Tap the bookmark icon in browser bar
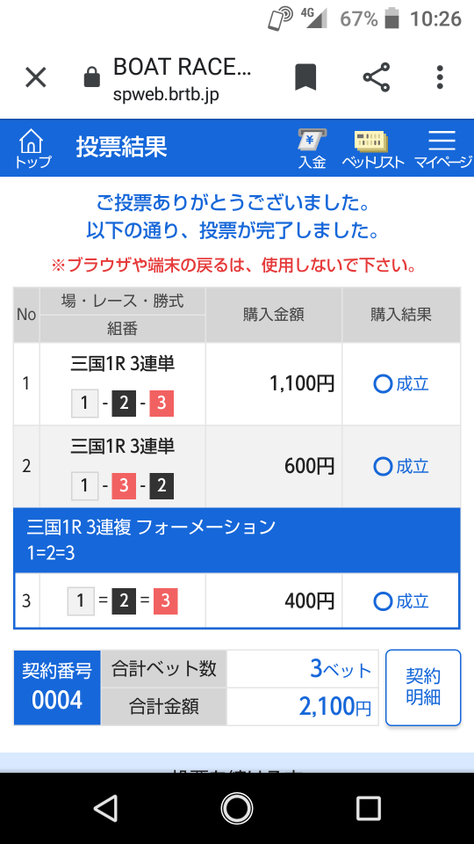 tap(305, 77)
